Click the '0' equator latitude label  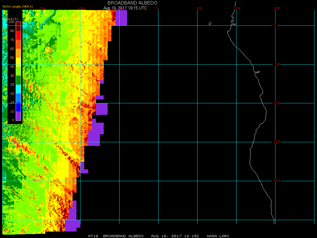tap(275, 25)
